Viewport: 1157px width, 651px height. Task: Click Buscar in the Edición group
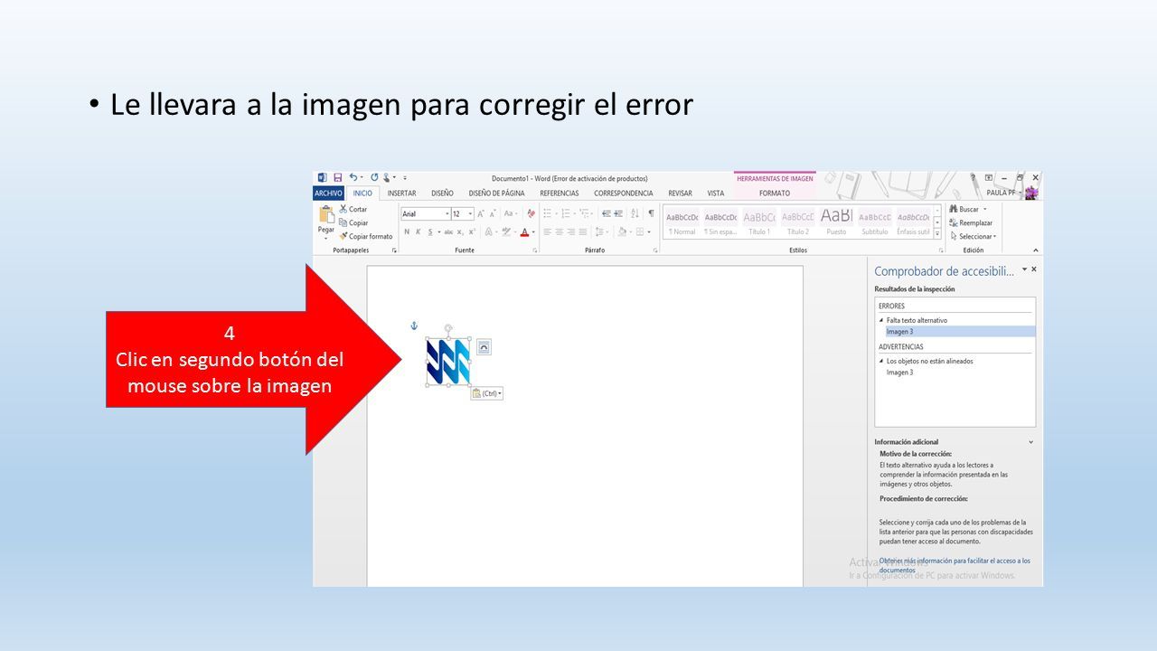[x=967, y=209]
